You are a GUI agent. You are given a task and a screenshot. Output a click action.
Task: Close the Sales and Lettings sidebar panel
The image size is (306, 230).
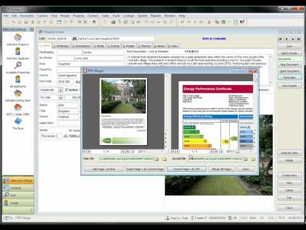coord(32,29)
